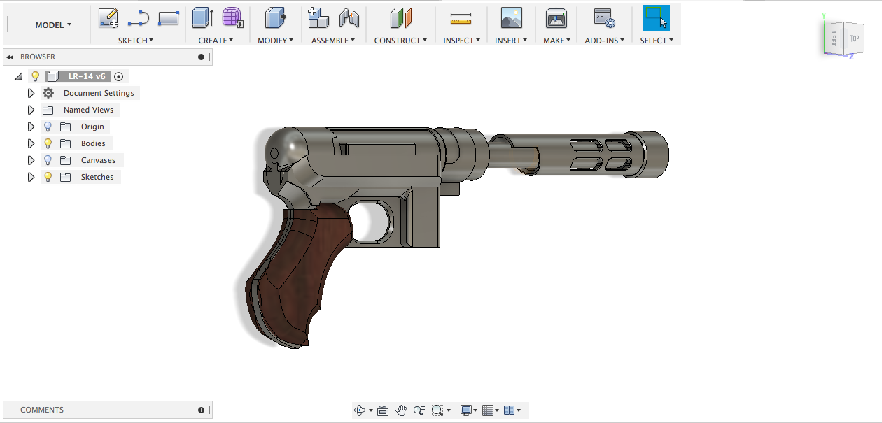The width and height of the screenshot is (882, 423).
Task: Open the INSPECT menu
Action: (461, 41)
